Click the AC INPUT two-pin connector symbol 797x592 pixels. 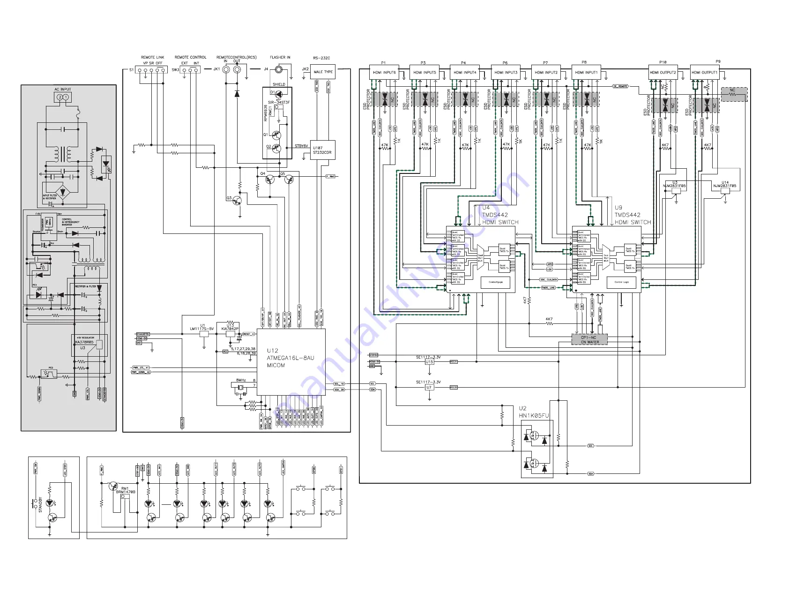coord(63,97)
